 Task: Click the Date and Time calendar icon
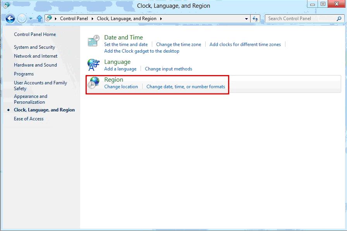93,41
